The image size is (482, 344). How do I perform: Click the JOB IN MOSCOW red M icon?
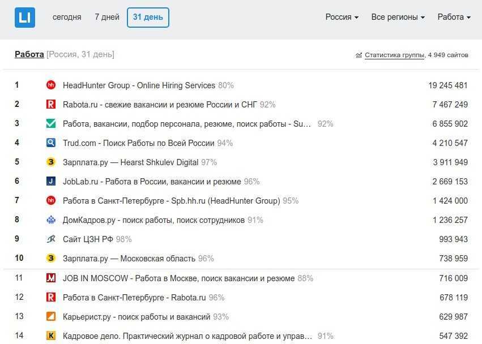51,278
